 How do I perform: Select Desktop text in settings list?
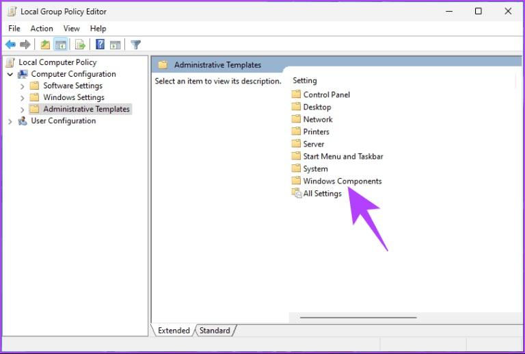pyautogui.click(x=317, y=107)
